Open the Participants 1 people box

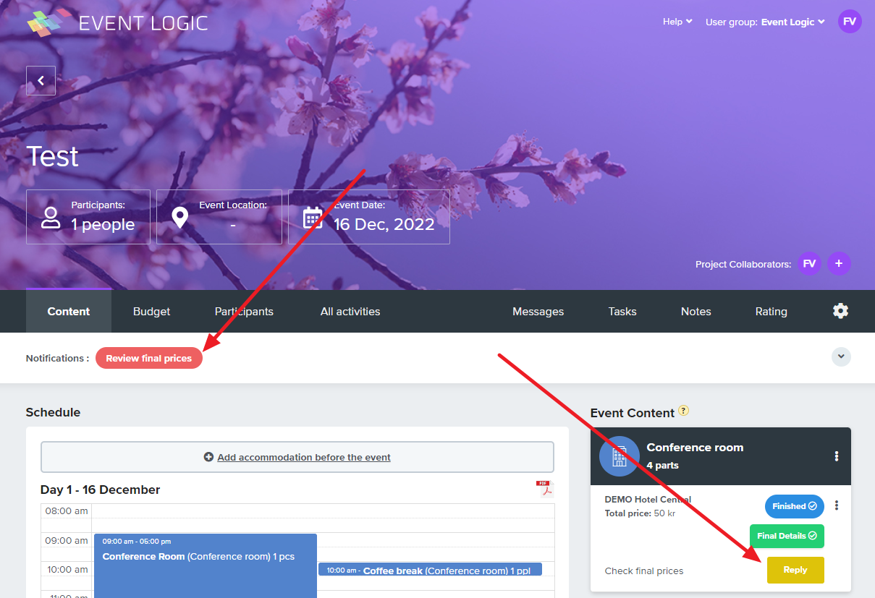[88, 217]
